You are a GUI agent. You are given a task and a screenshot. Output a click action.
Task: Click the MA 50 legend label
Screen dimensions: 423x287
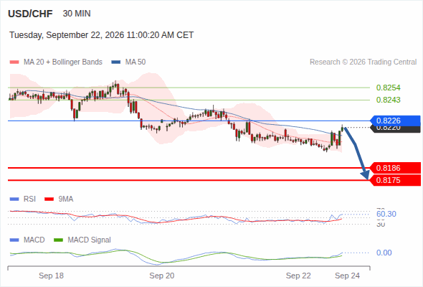pyautogui.click(x=136, y=62)
